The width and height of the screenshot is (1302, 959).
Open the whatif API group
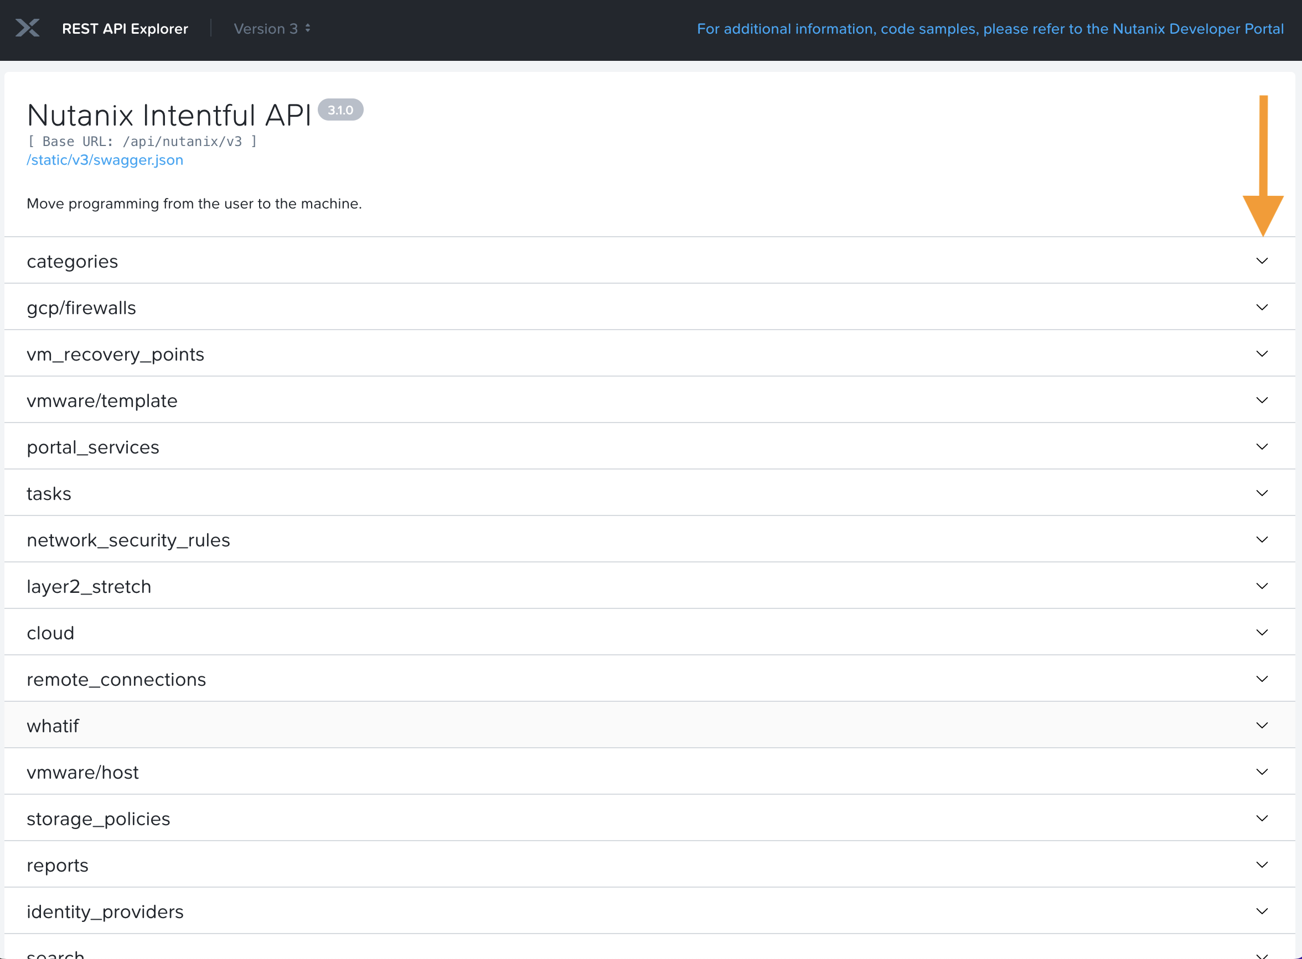coord(53,726)
